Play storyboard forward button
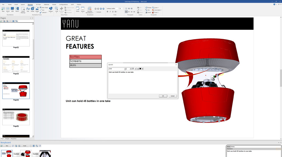282x157 pixels. [101, 9]
